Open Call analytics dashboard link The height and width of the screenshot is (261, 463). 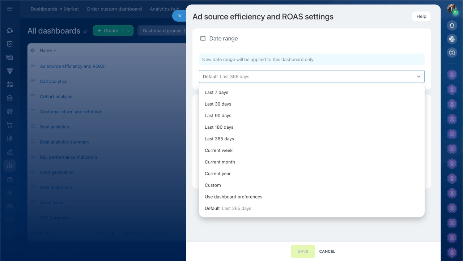click(x=54, y=81)
